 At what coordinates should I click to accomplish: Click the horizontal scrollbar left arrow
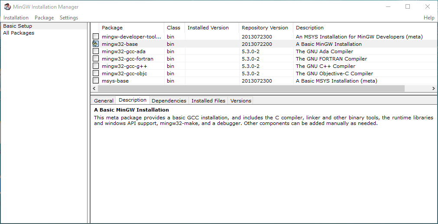pos(94,88)
